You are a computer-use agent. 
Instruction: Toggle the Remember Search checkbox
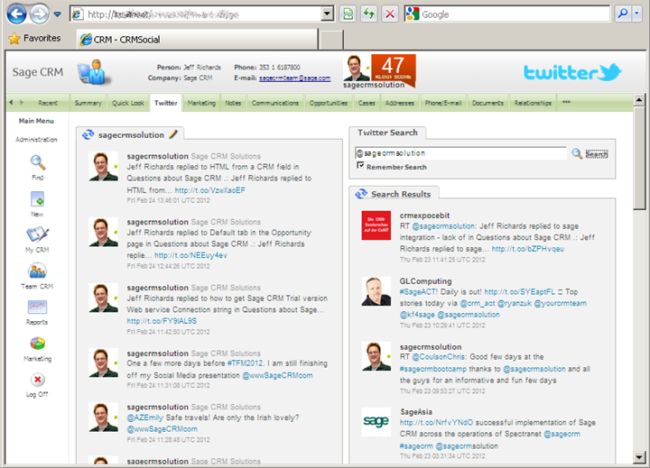[x=360, y=166]
